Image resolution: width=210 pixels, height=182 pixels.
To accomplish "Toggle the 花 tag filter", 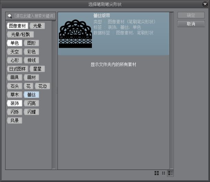I will [28, 86].
